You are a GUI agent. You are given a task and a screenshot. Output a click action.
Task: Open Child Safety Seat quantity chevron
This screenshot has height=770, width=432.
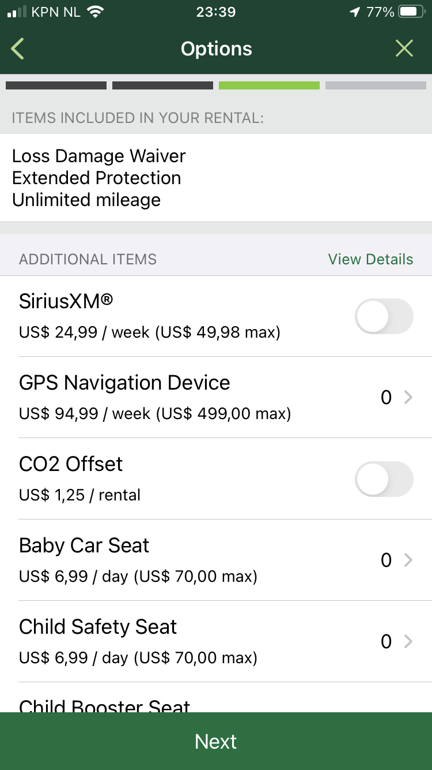point(408,641)
